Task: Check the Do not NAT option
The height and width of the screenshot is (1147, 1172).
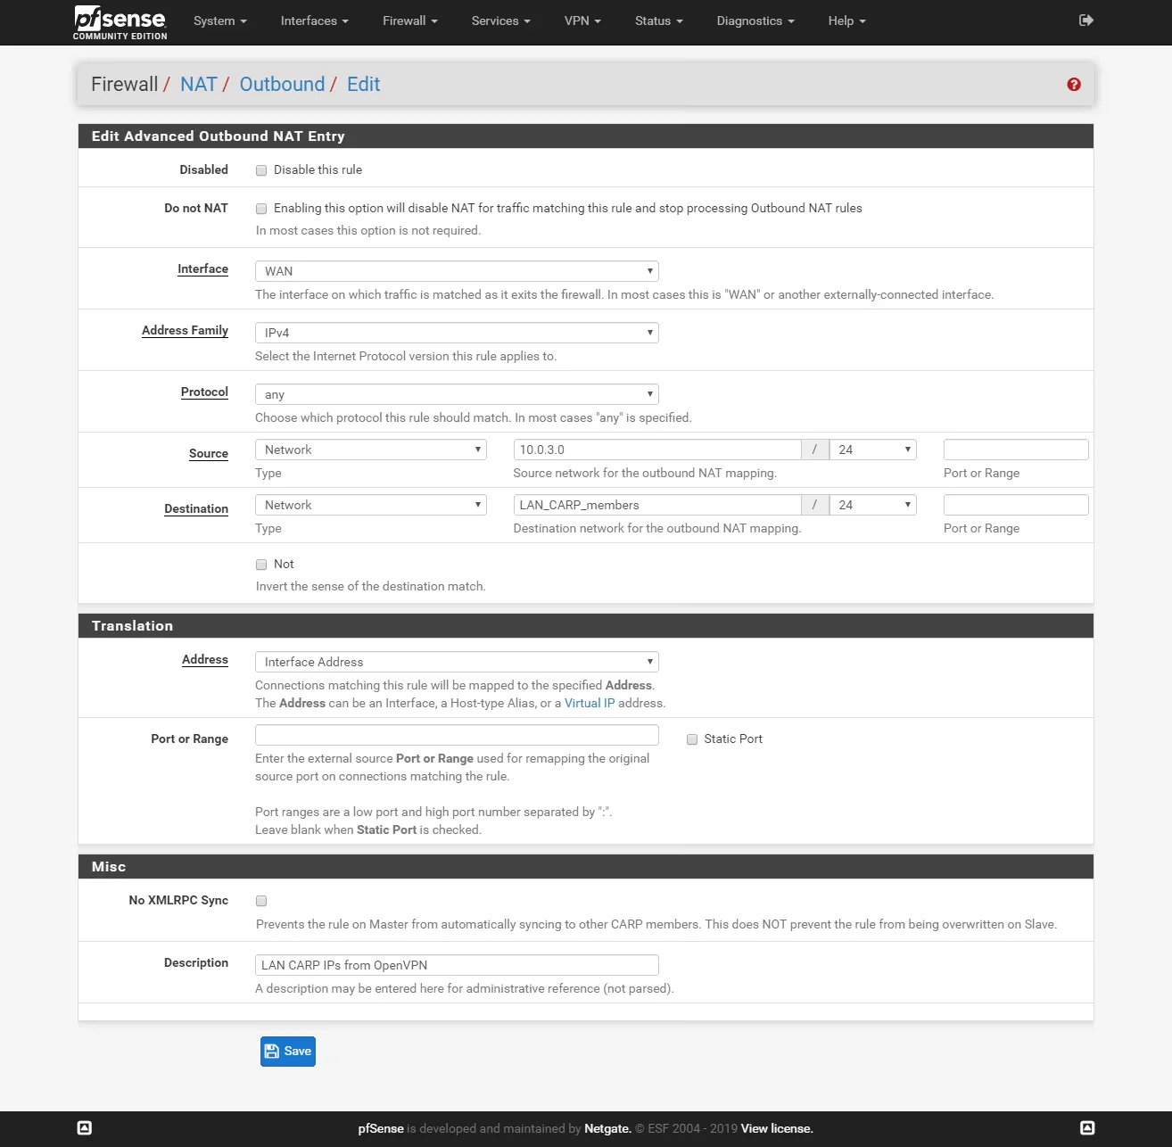Action: [261, 208]
